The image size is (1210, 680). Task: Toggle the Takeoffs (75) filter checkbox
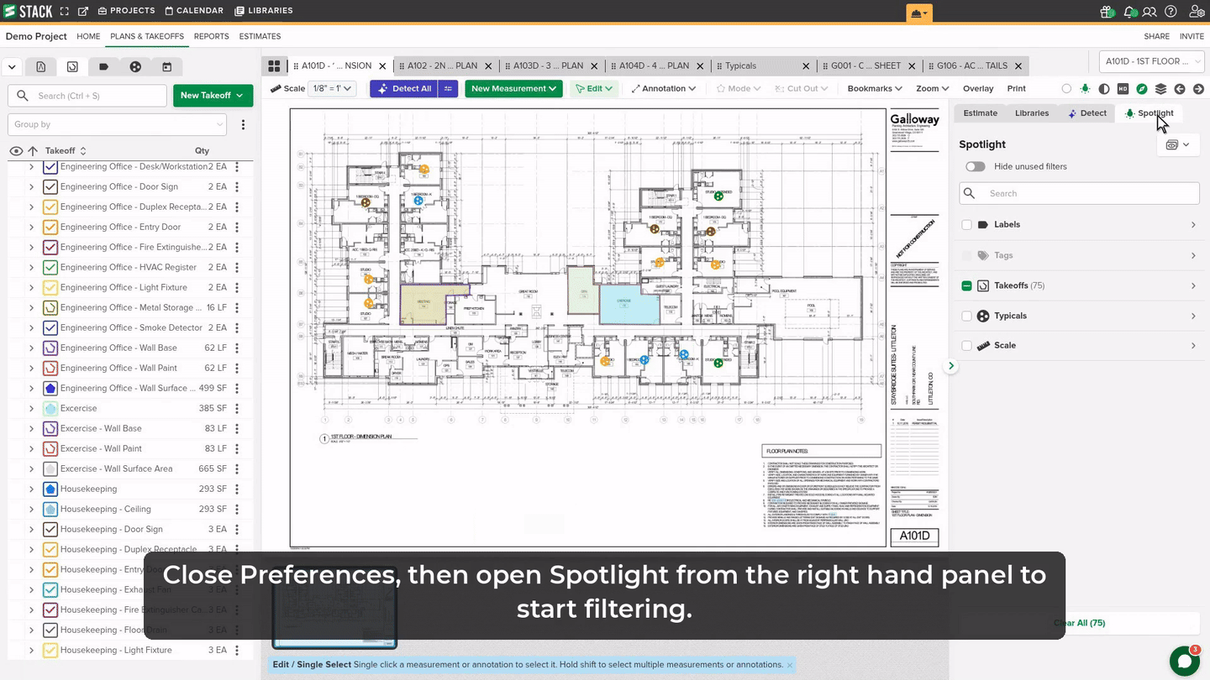tap(966, 286)
